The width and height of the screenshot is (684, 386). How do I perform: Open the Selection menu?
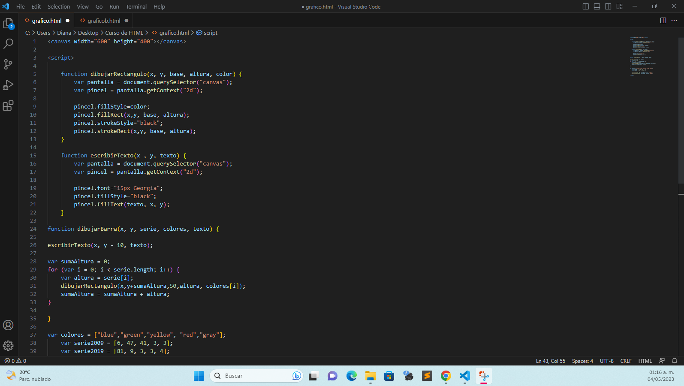(59, 6)
